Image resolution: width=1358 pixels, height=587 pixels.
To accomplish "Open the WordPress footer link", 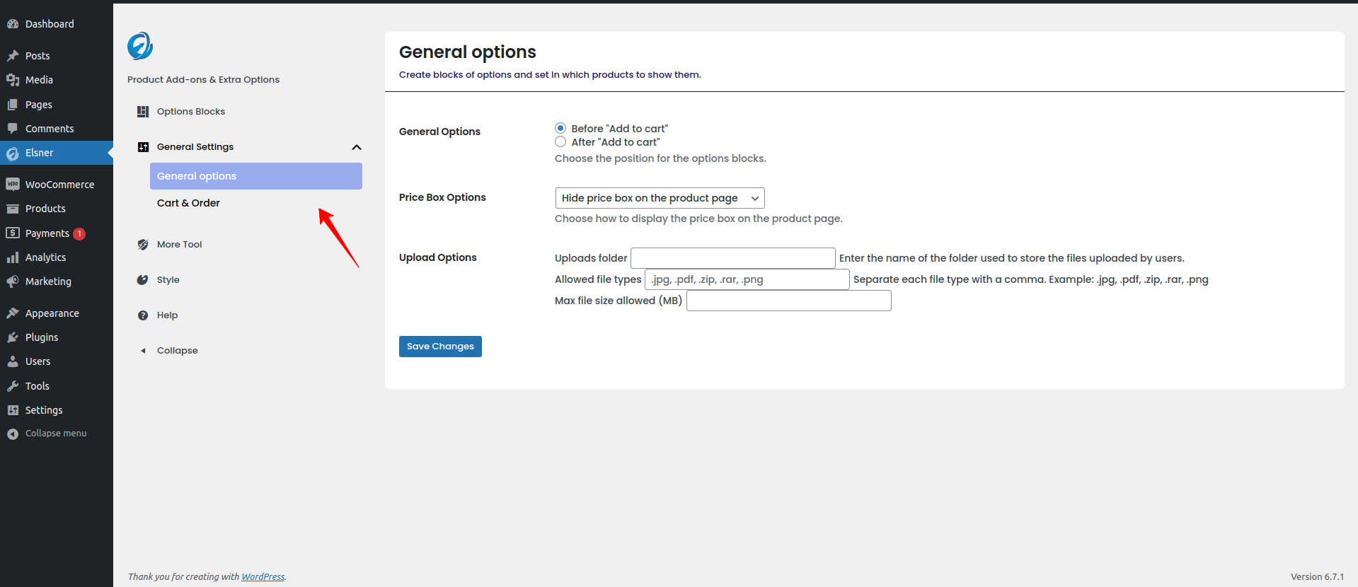I will pyautogui.click(x=263, y=577).
